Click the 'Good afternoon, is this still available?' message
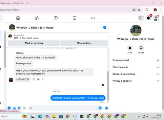Screen dimensions: 164x120 click(35, 58)
